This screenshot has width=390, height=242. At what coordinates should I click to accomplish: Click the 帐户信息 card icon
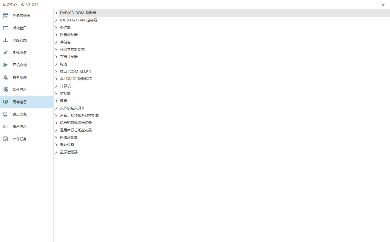pyautogui.click(x=6, y=127)
